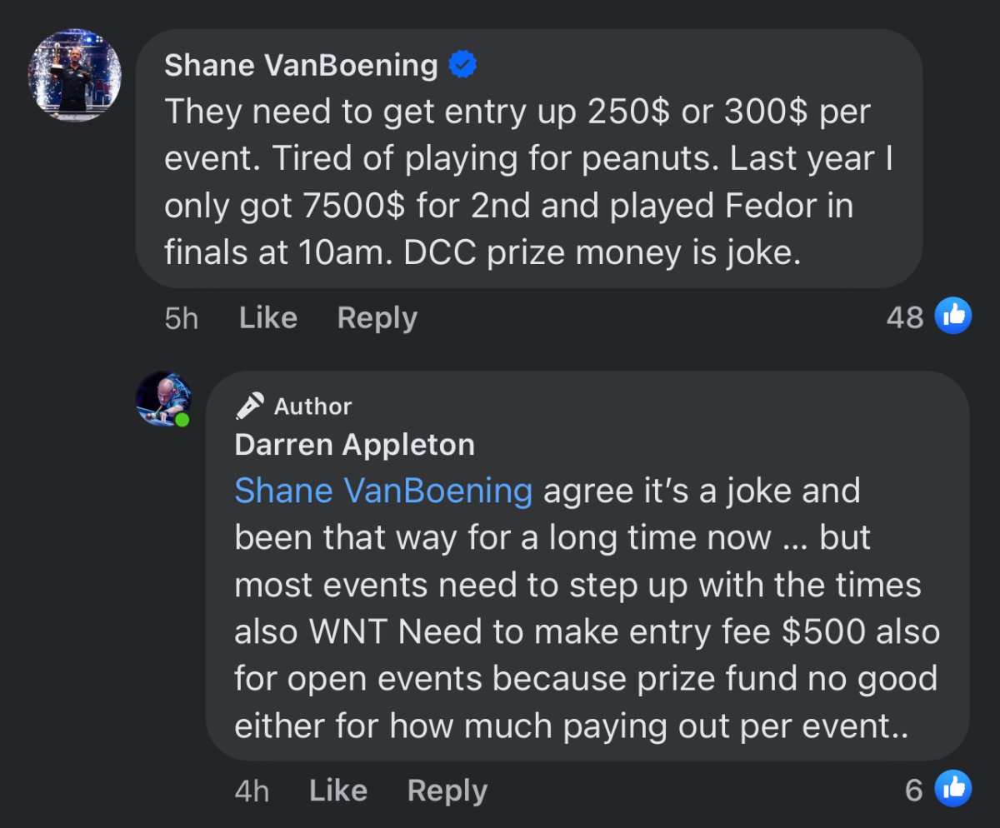The height and width of the screenshot is (828, 1000).
Task: View the 48 reactions count
Action: coord(904,317)
